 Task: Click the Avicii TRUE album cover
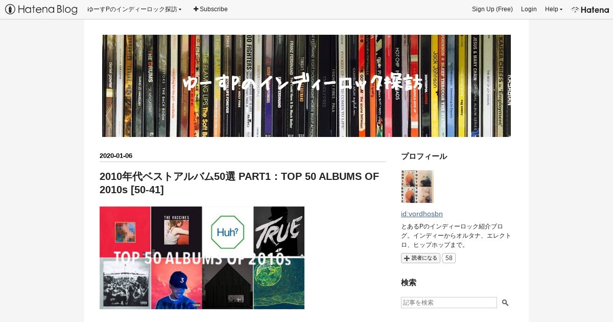pyautogui.click(x=279, y=232)
